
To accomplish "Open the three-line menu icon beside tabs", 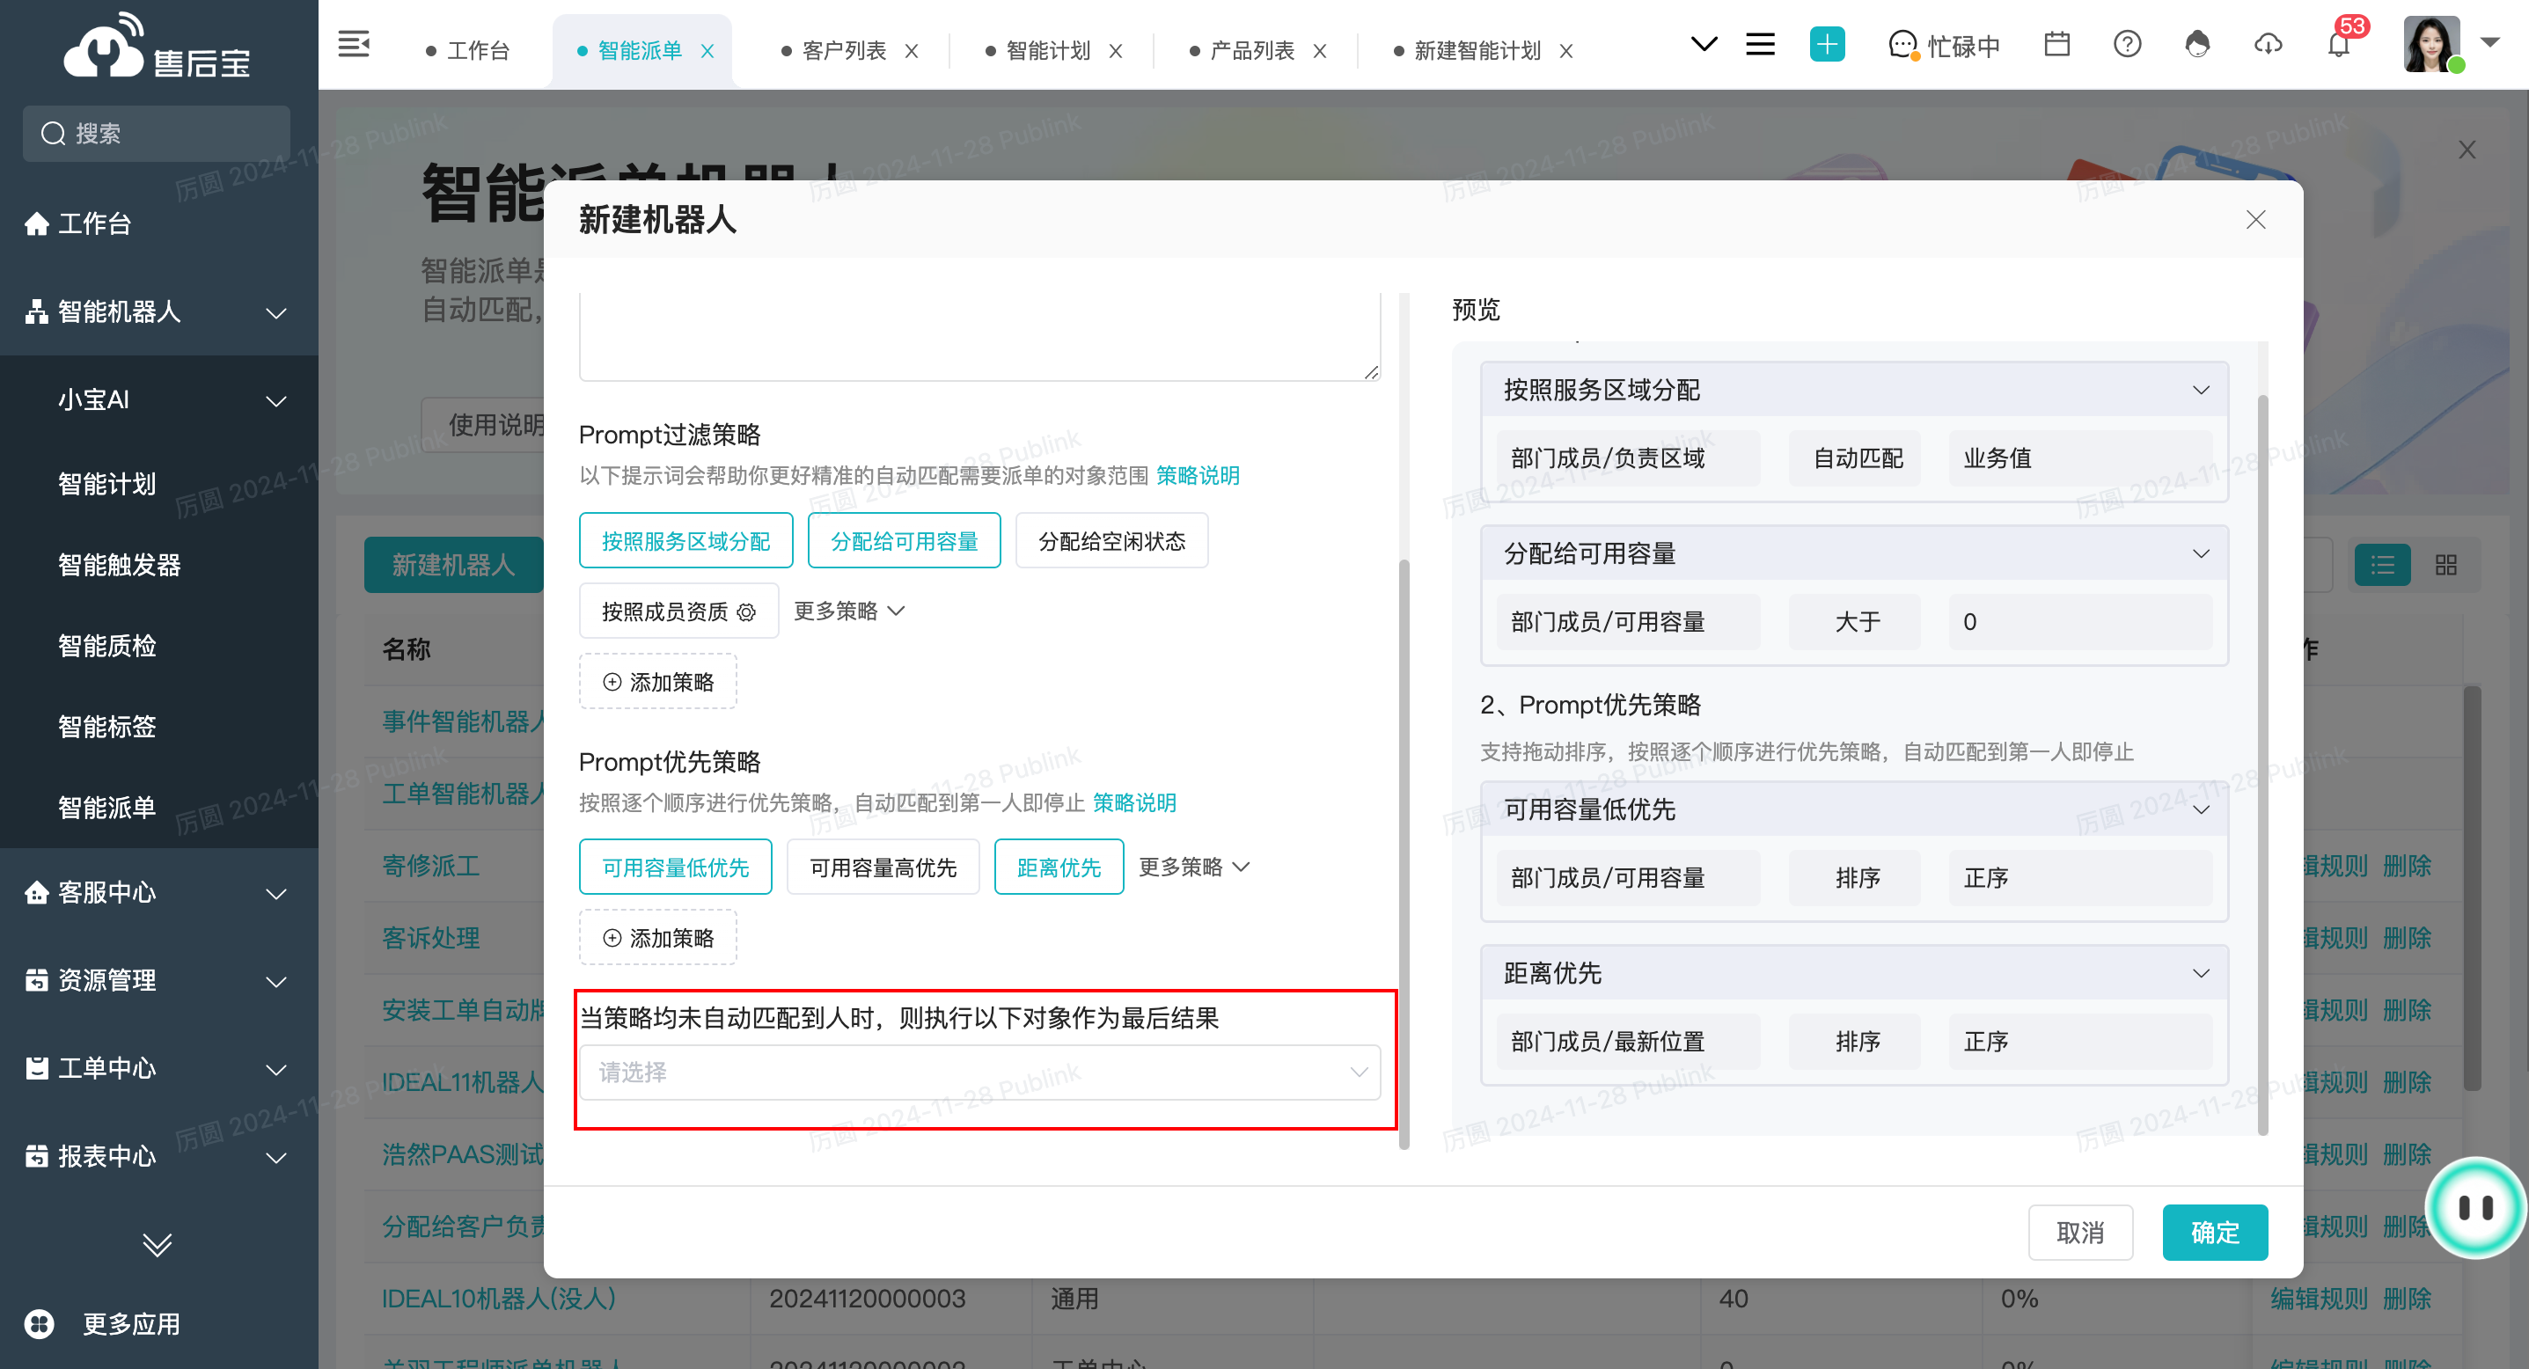I will click(x=1760, y=44).
